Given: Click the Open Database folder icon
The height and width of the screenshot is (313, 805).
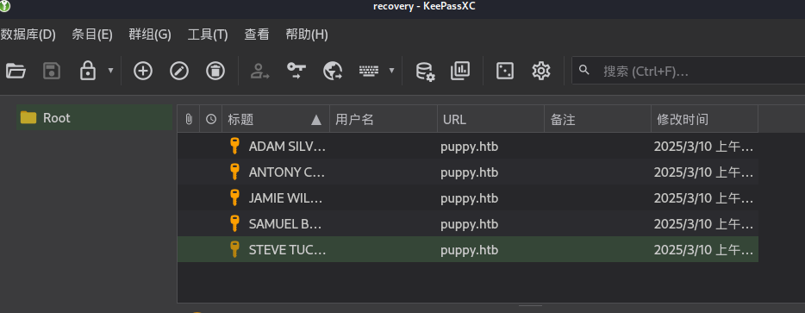Looking at the screenshot, I should (x=16, y=71).
